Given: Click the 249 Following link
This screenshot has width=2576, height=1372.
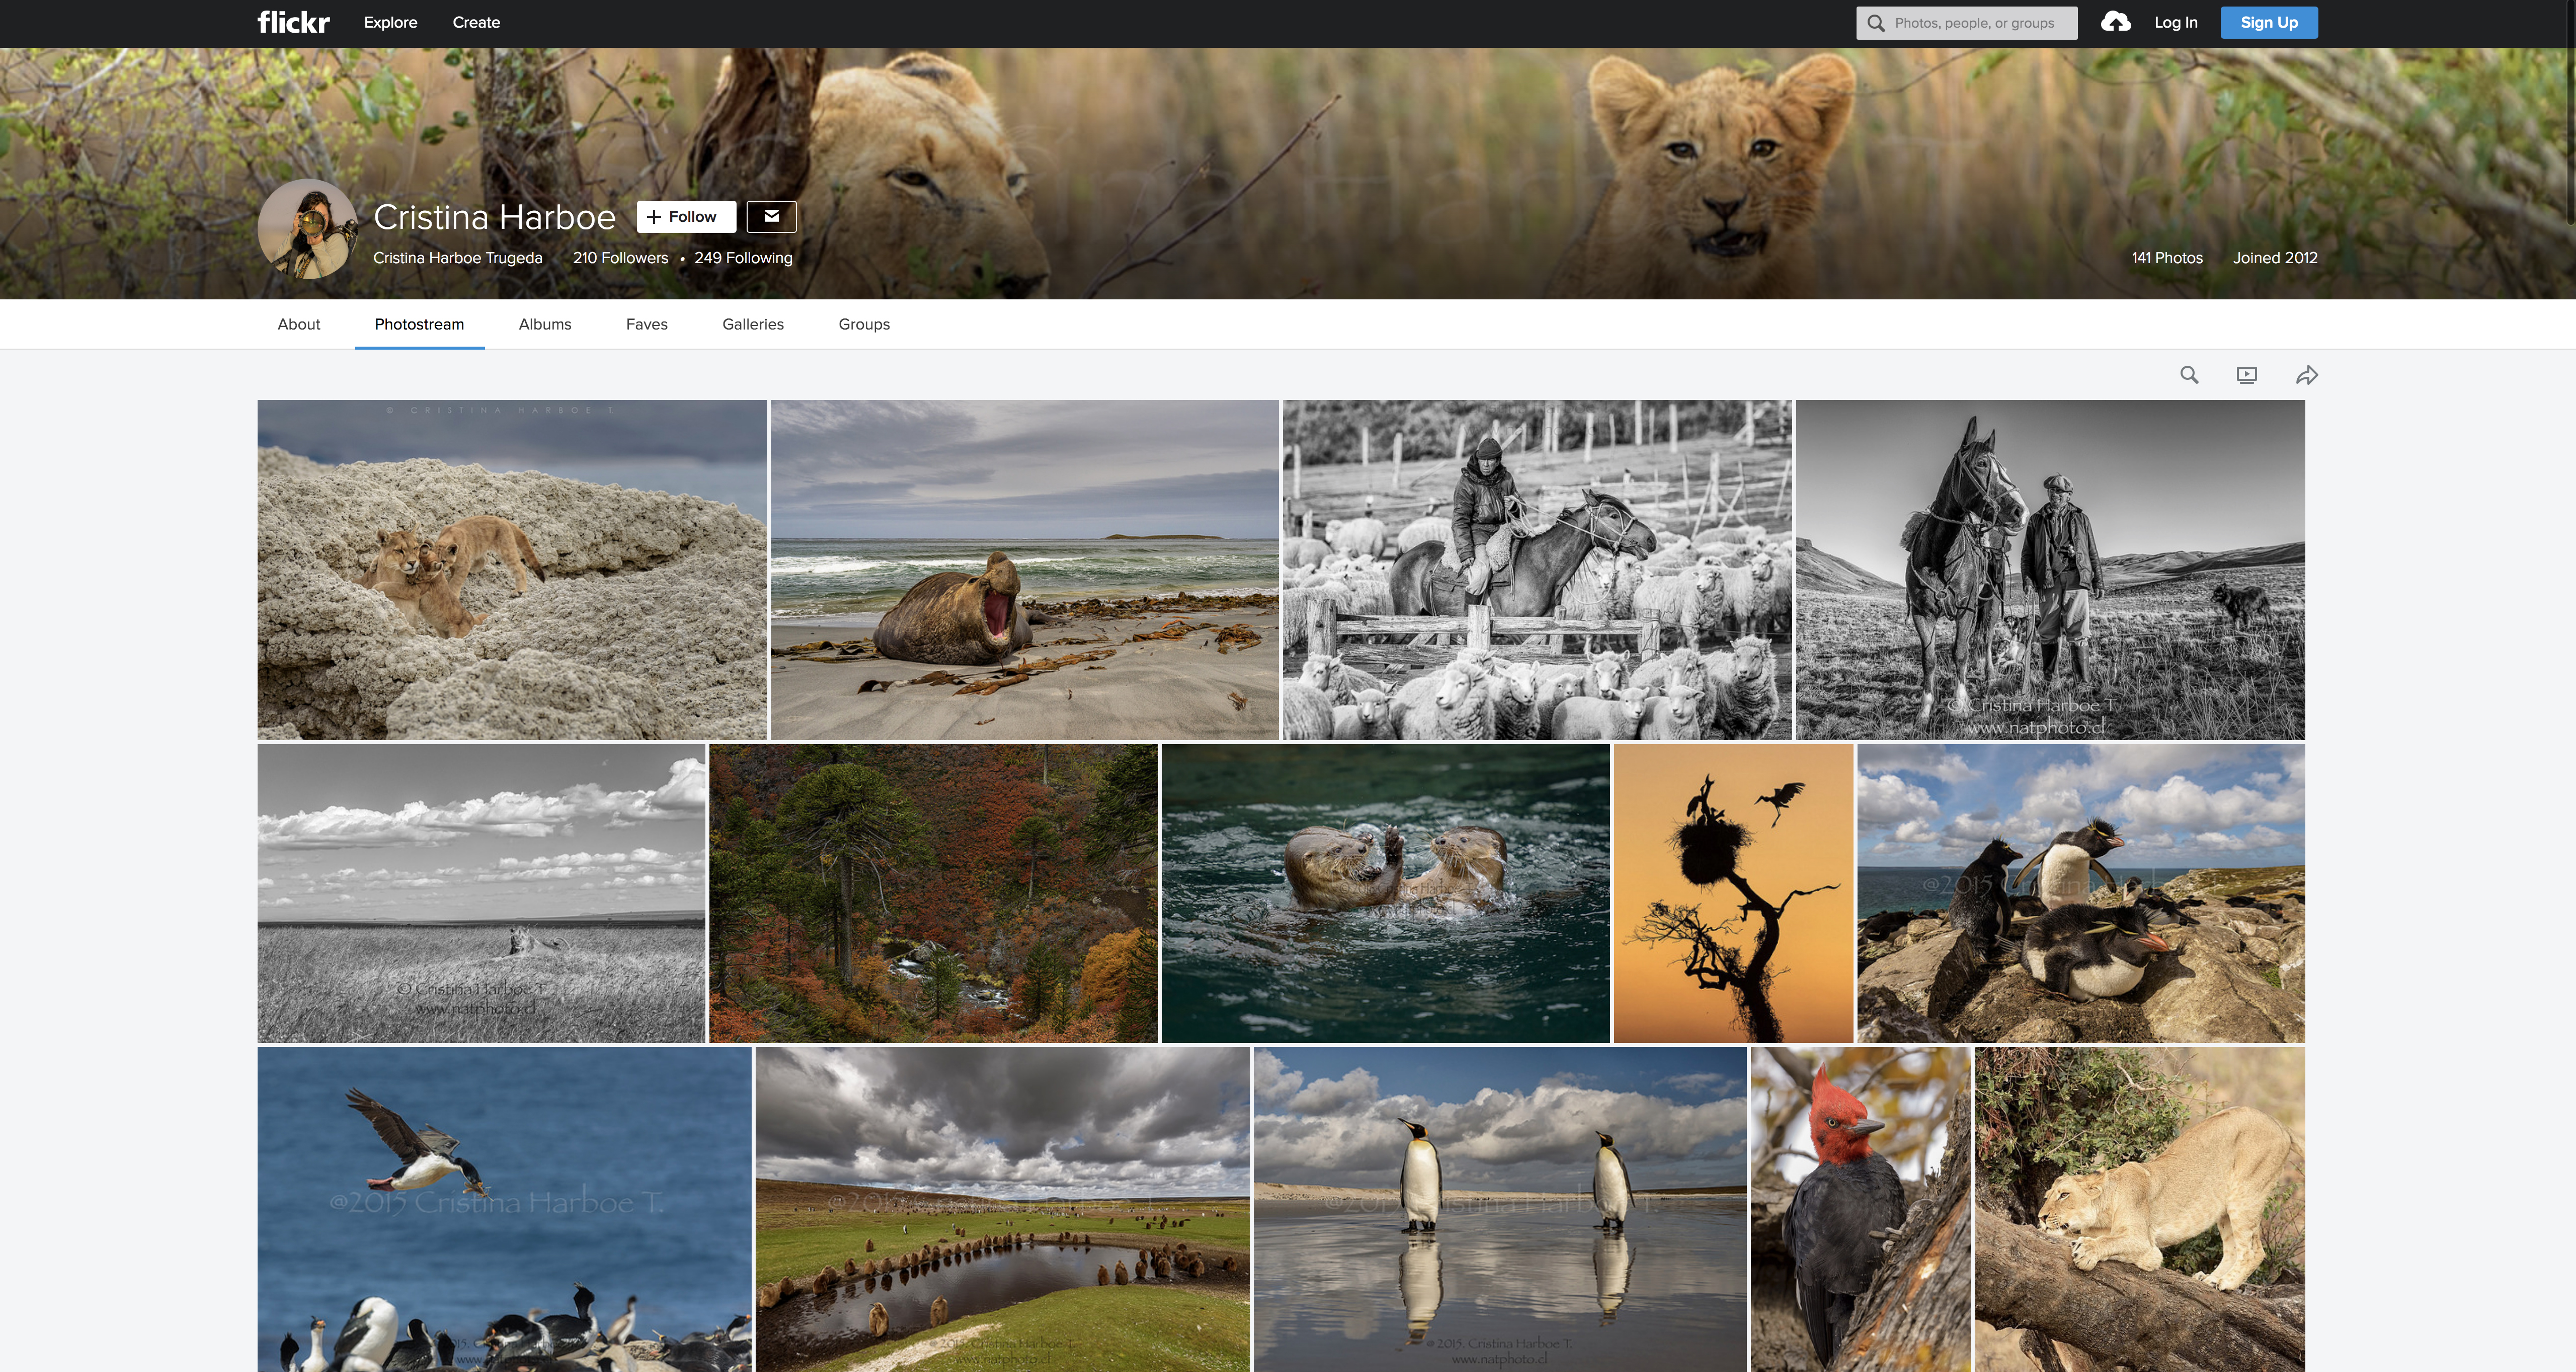Looking at the screenshot, I should (743, 258).
